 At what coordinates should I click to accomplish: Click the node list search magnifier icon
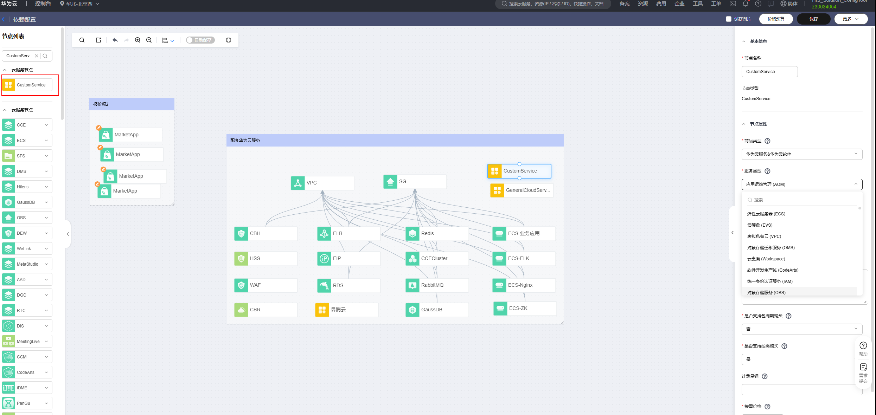point(45,56)
